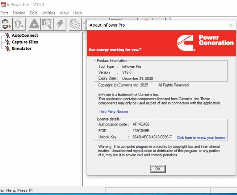Click the Product Information group label

[112, 60]
